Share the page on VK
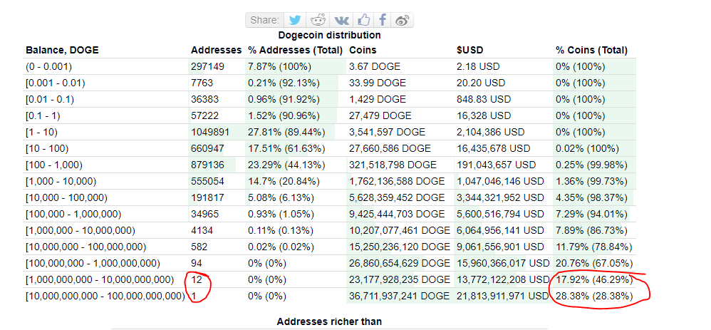 (x=341, y=20)
